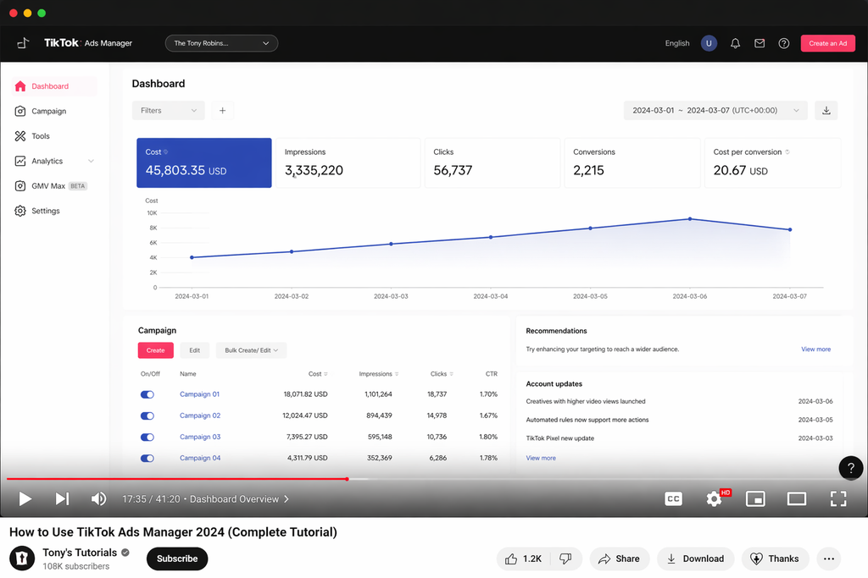This screenshot has height=578, width=868.
Task: Open the notifications bell icon
Action: [x=735, y=43]
